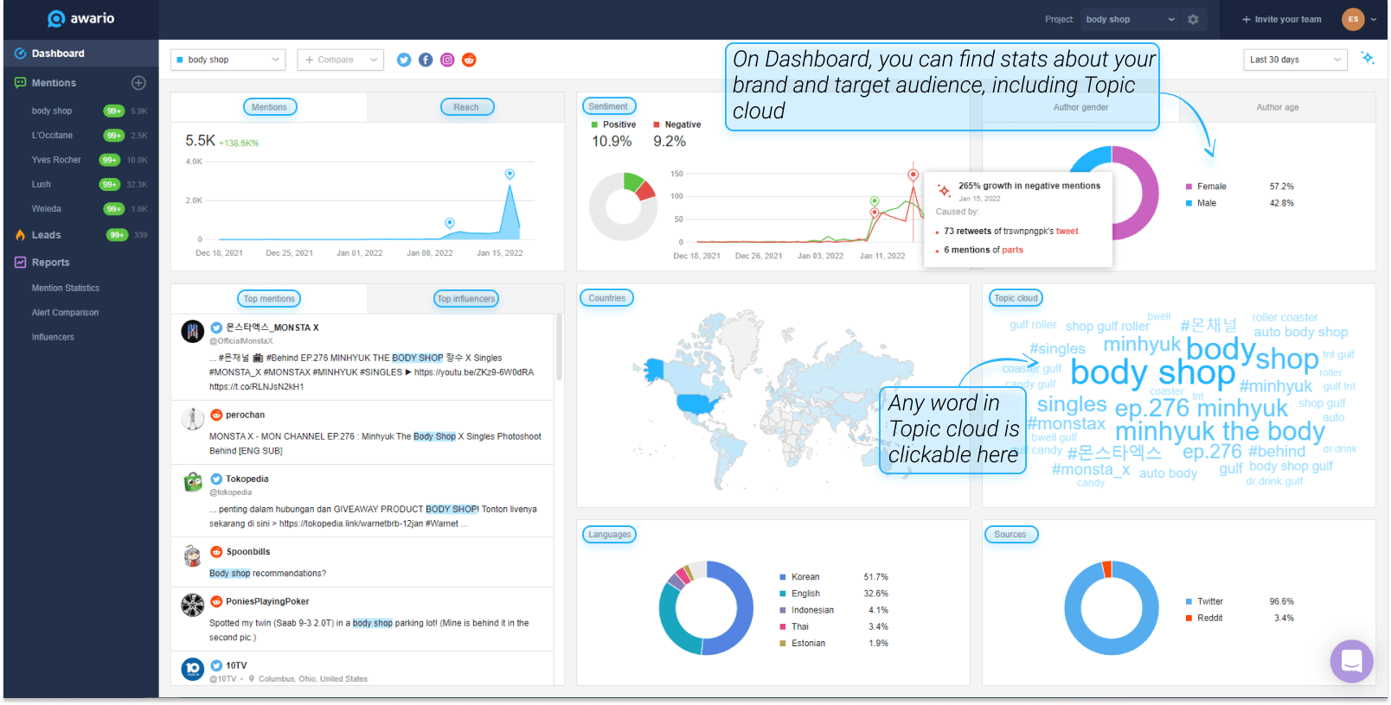This screenshot has width=1391, height=705.
Task: Click the Male legend color swatch
Action: tap(1189, 204)
